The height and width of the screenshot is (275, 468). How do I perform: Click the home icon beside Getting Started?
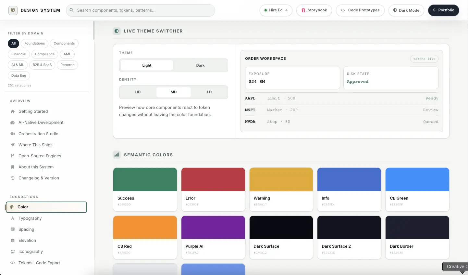click(13, 111)
